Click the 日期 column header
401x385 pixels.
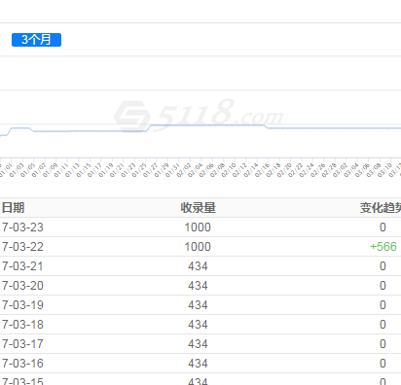13,208
